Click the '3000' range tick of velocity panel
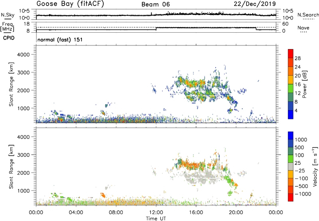Screen dimensions: 319x221 pos(24,155)
